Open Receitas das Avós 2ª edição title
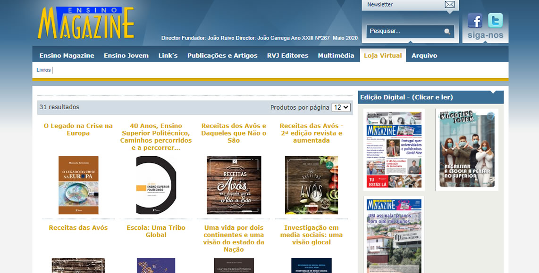 click(312, 133)
